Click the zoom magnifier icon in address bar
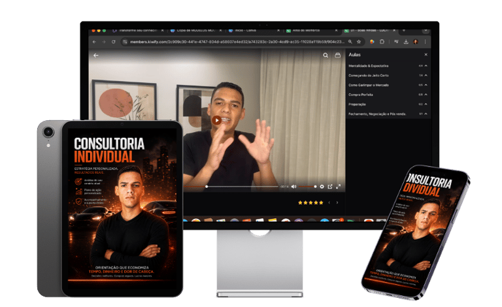 click(x=350, y=42)
